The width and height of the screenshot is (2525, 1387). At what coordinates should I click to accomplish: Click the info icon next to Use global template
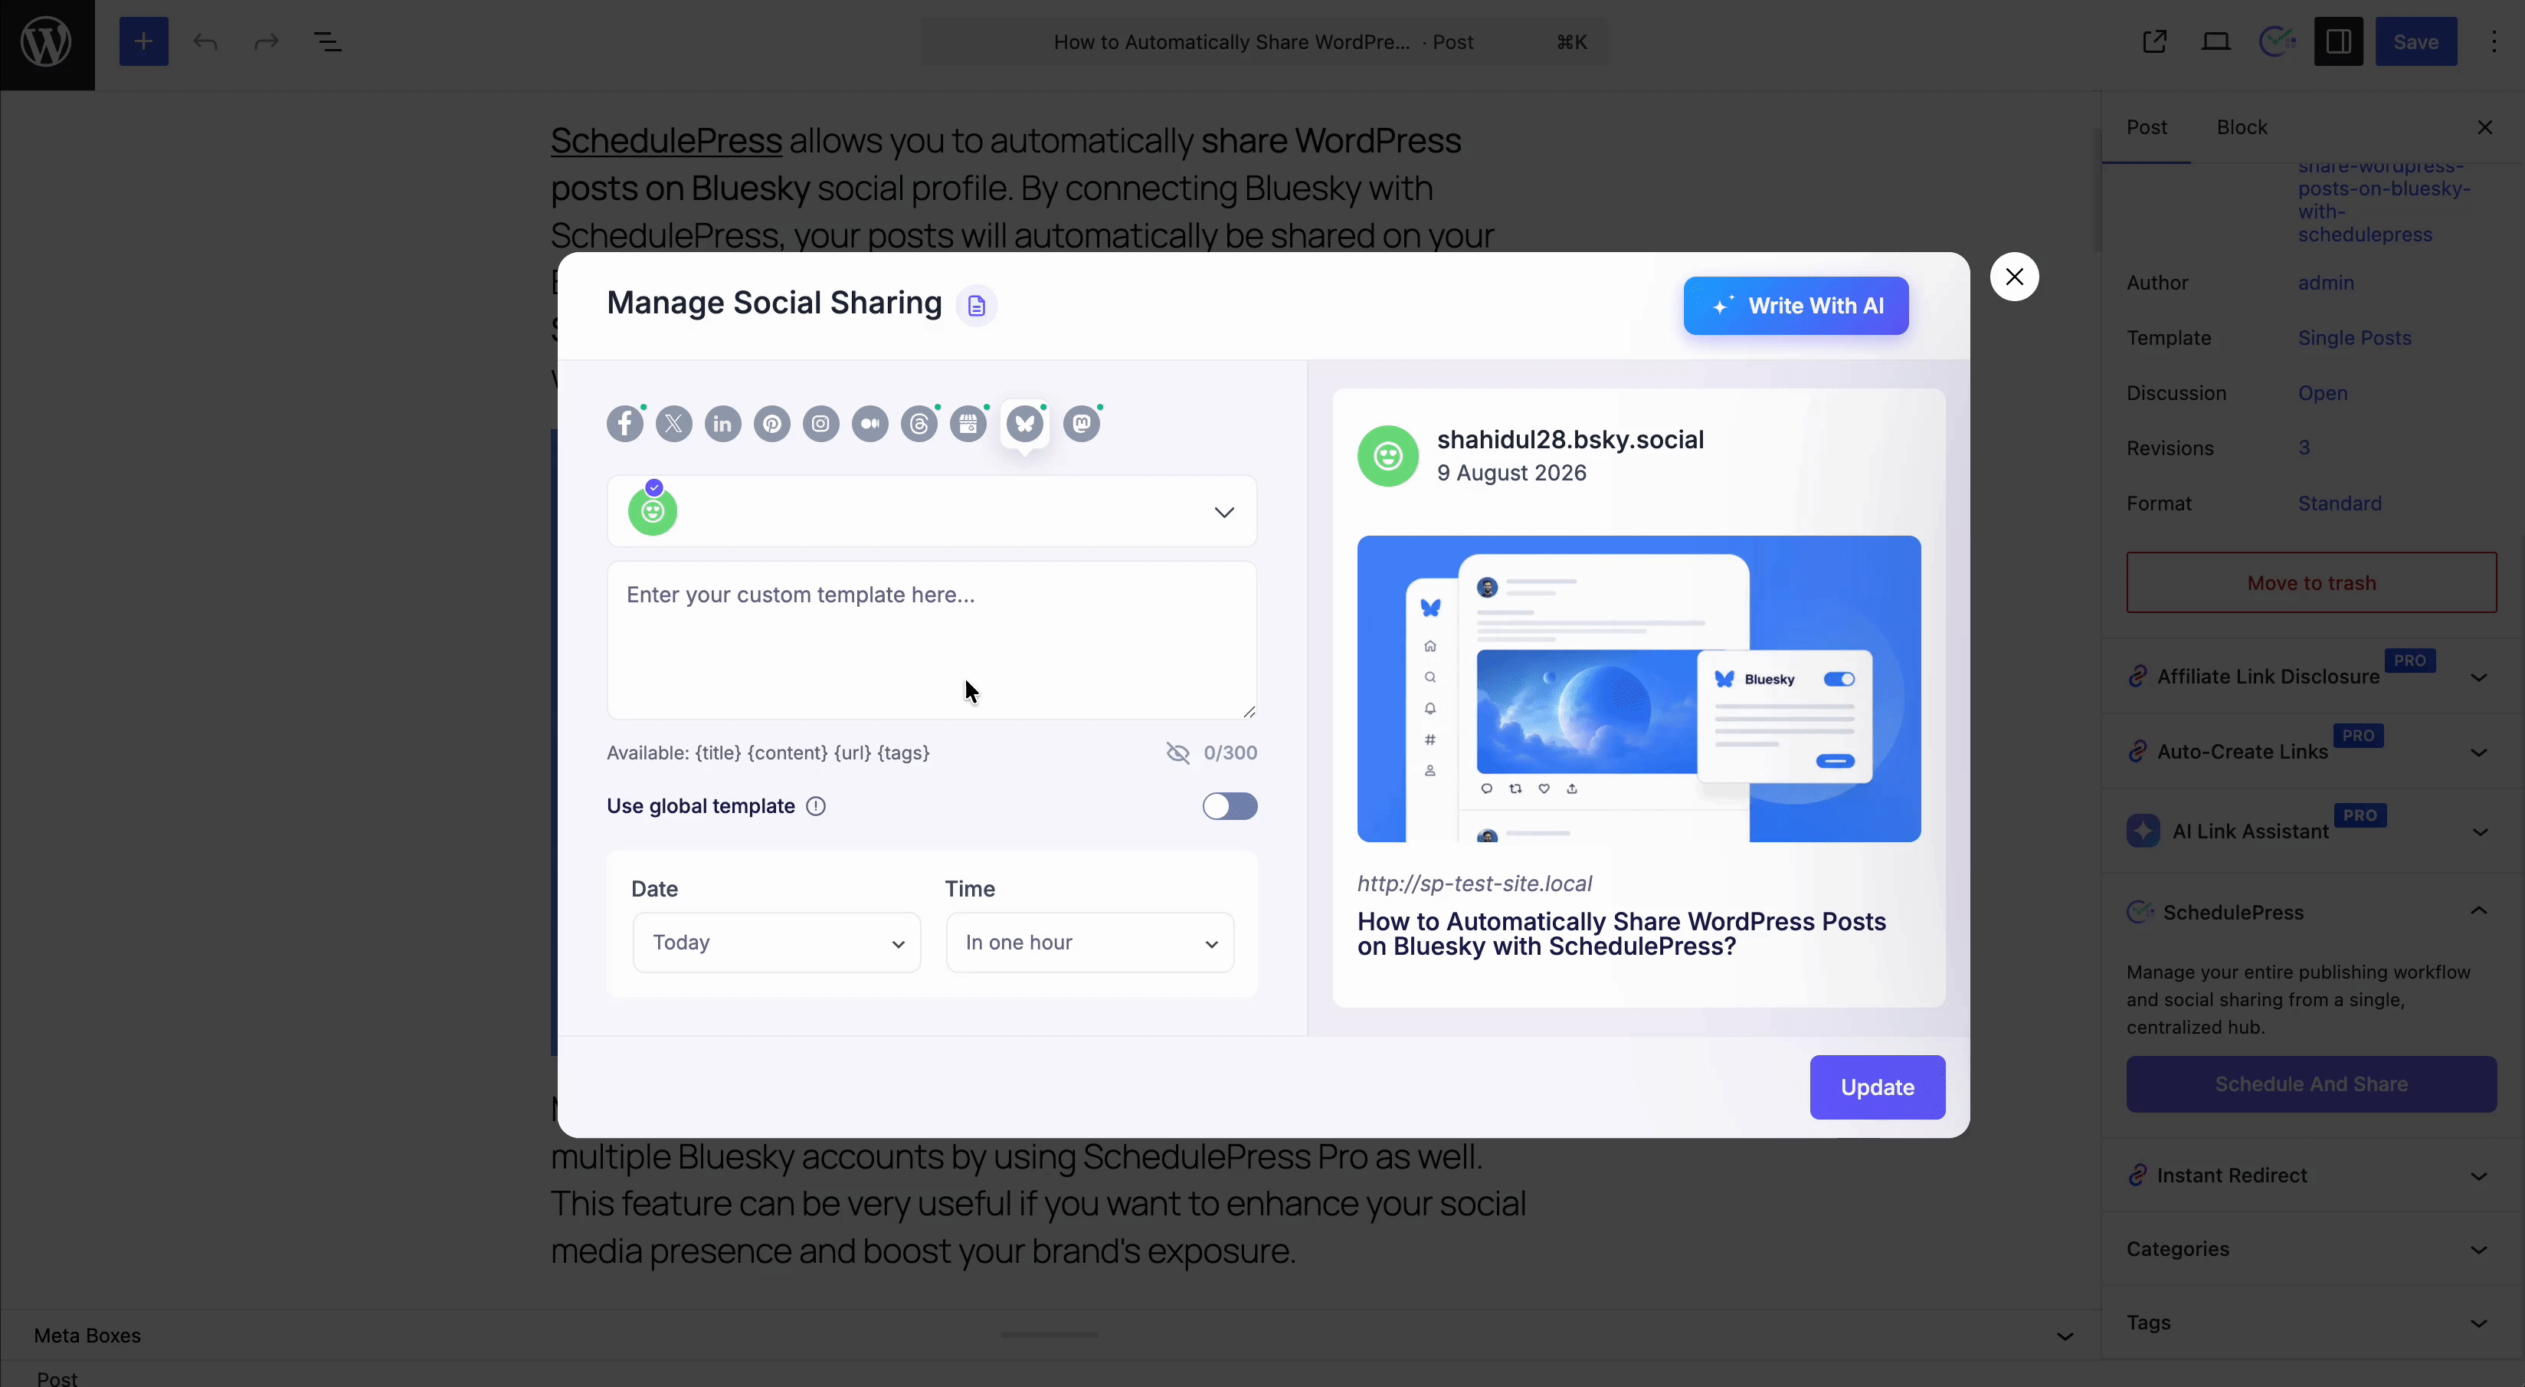coord(816,805)
